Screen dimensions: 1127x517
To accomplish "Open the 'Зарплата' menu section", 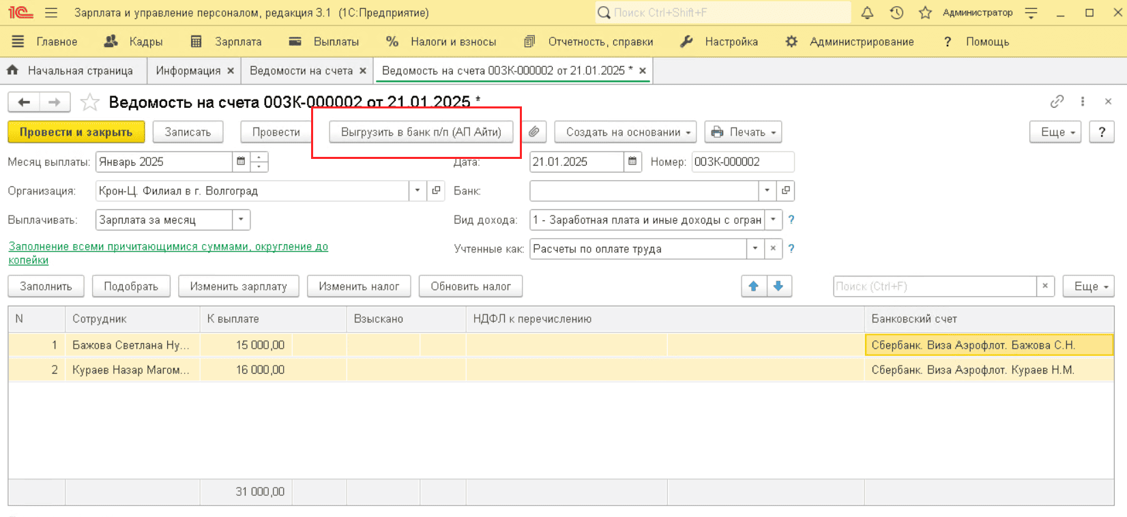I will click(226, 42).
